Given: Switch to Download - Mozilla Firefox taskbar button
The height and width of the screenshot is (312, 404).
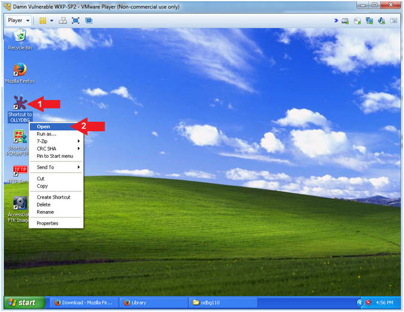Looking at the screenshot, I should (x=83, y=303).
